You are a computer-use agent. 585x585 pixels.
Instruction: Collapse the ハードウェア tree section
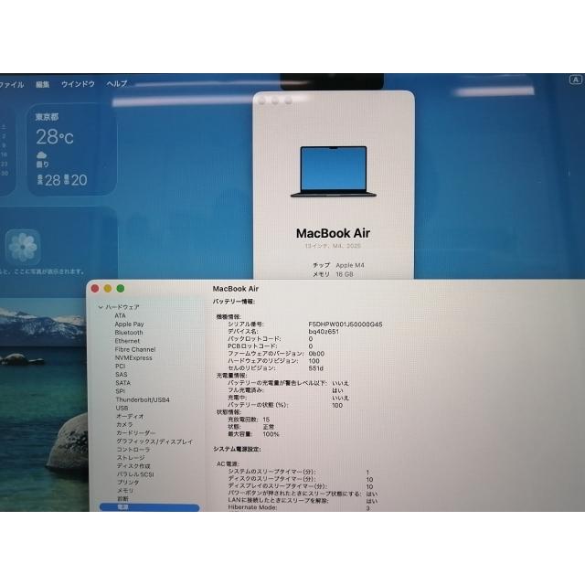[101, 307]
